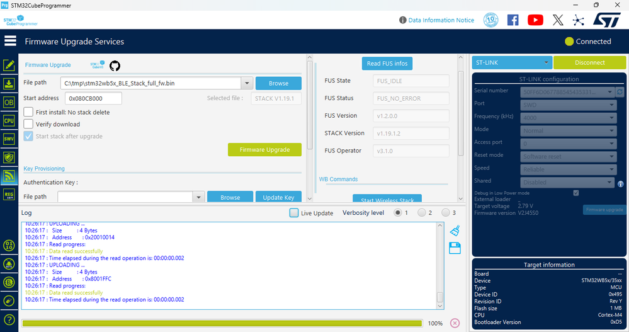This screenshot has width=629, height=332.
Task: Open Option Bytes (OB) sidebar icon
Action: [9, 102]
